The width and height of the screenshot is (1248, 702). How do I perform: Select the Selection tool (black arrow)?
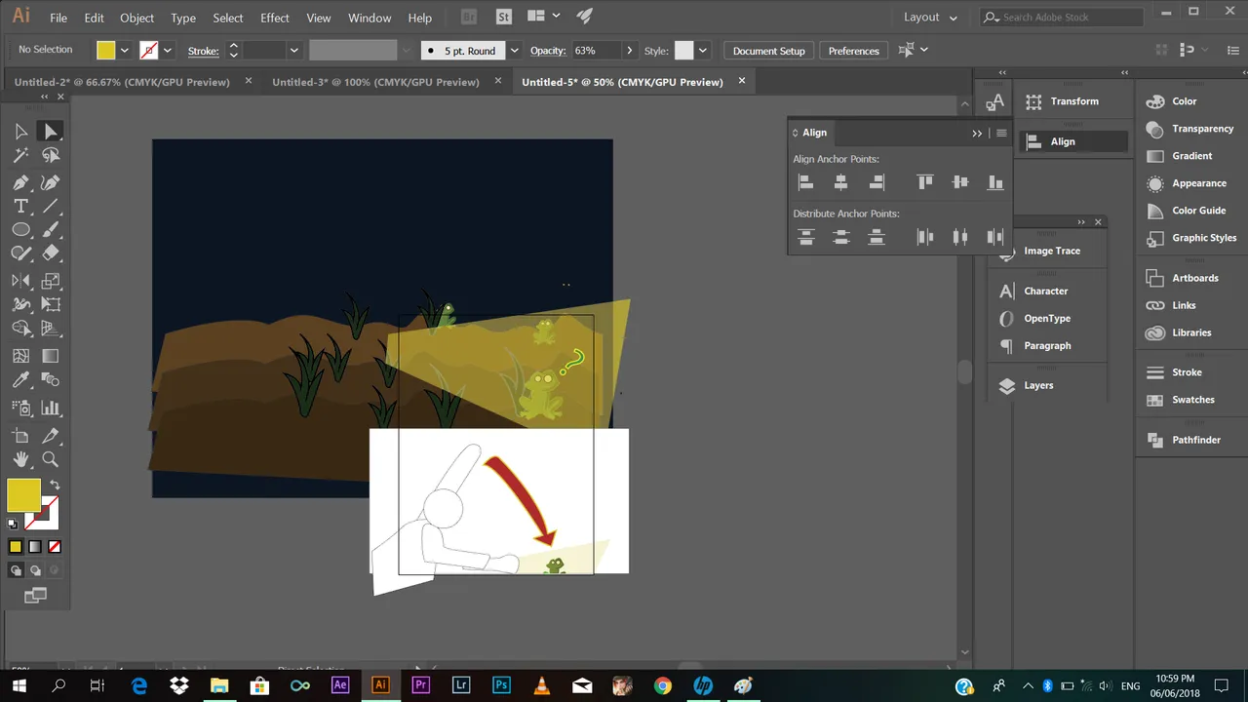[x=20, y=132]
